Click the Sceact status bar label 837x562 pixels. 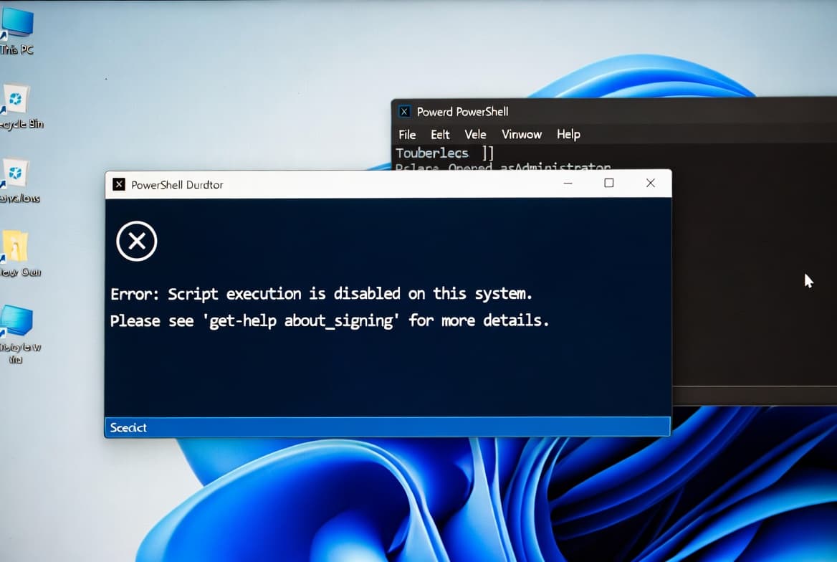[x=128, y=427]
